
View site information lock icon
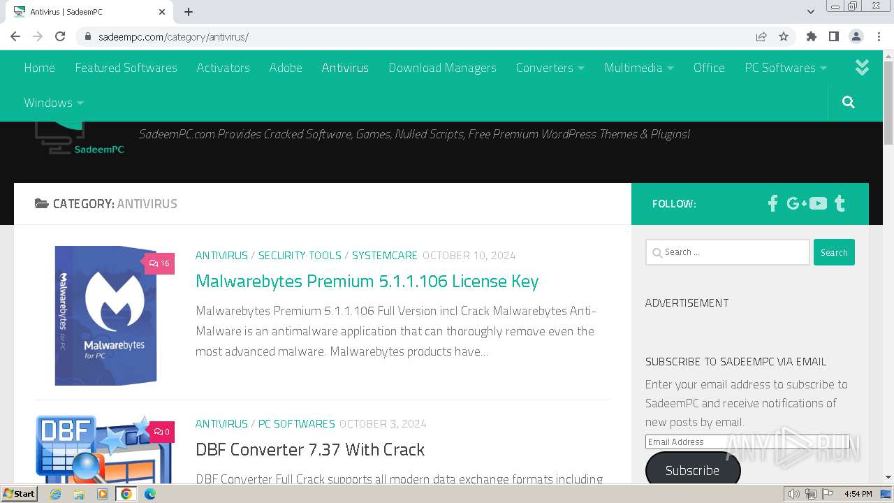point(88,36)
